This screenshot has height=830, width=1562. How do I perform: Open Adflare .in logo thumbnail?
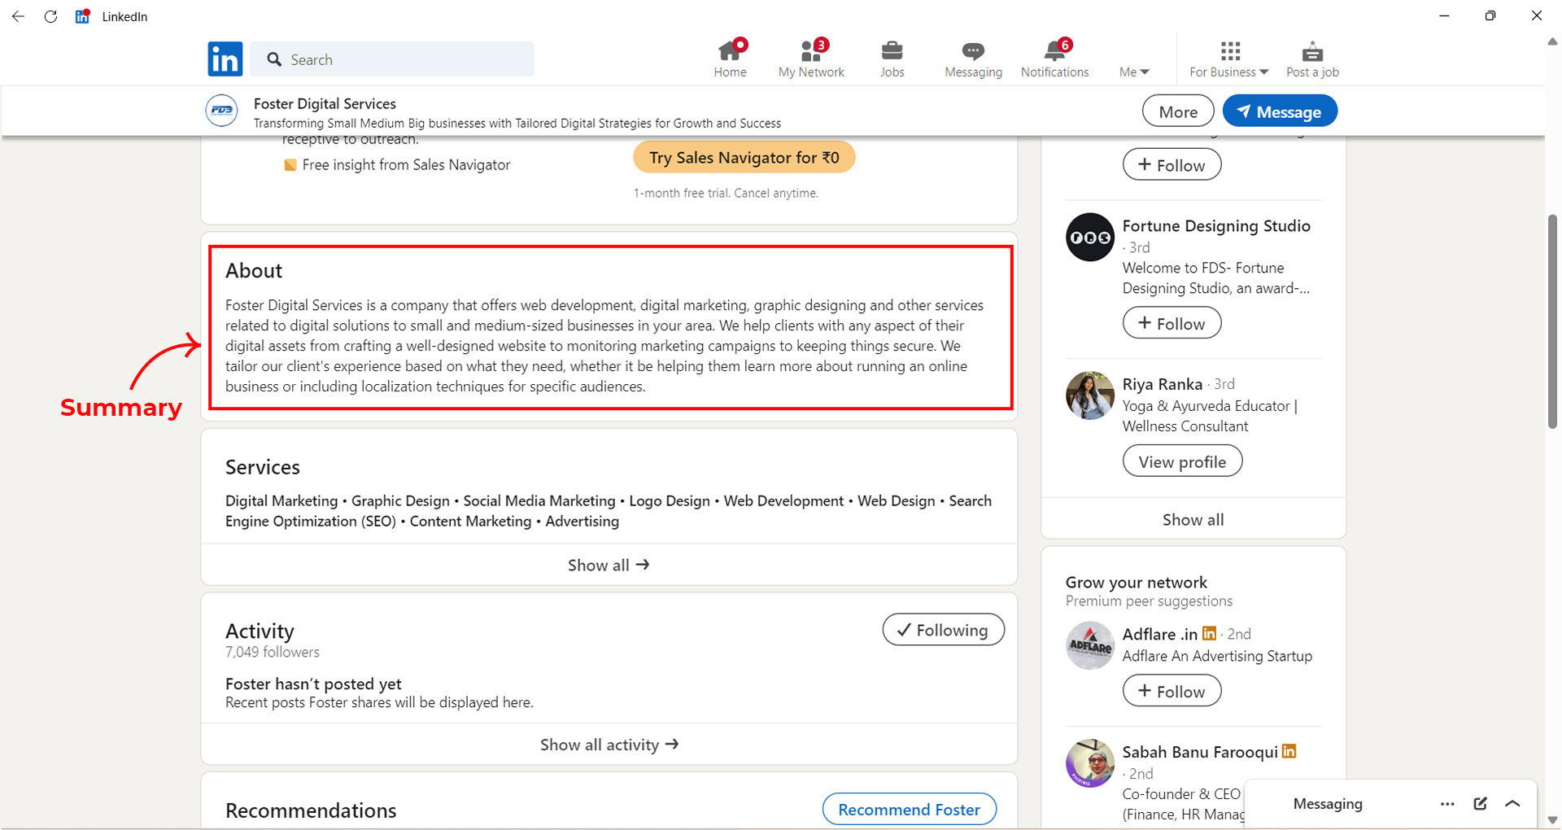[1089, 646]
